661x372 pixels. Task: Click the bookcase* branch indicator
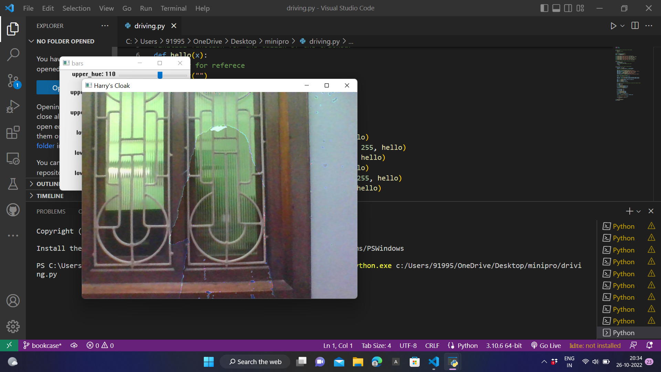click(42, 345)
